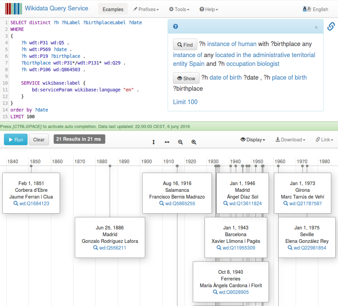The width and height of the screenshot is (338, 306).
Task: Click the Find button in query helper
Action: 185,45
